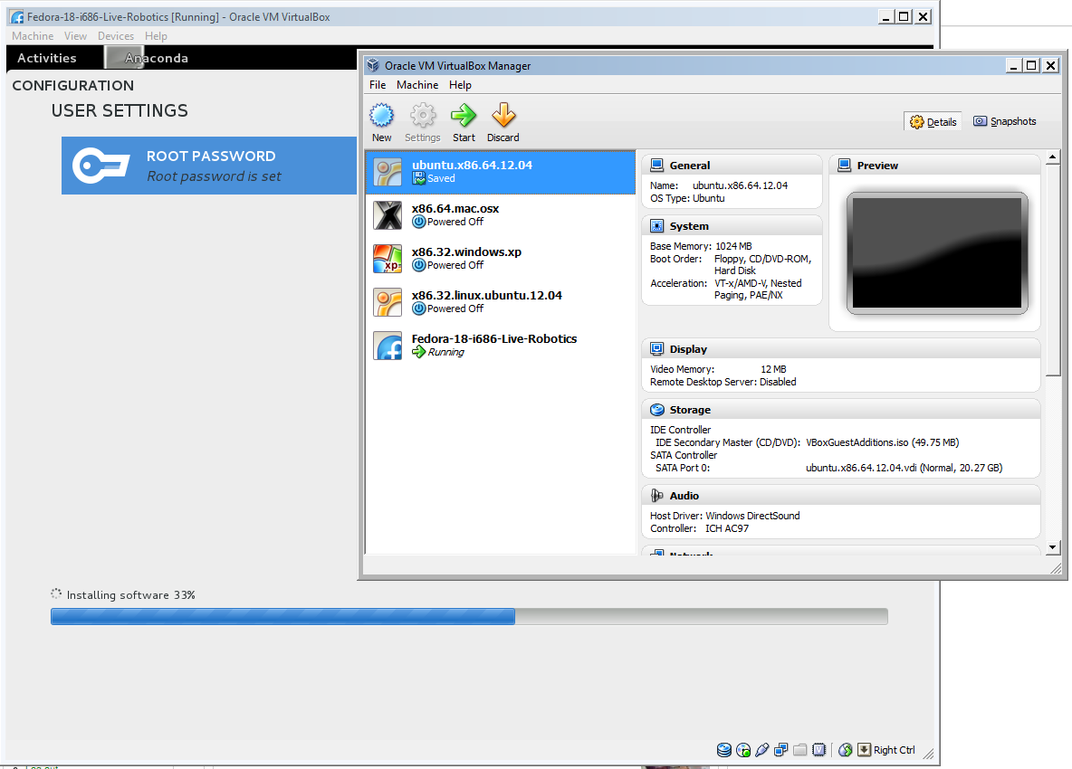This screenshot has height=769, width=1072.
Task: Click the System section chip icon
Action: coord(657,226)
